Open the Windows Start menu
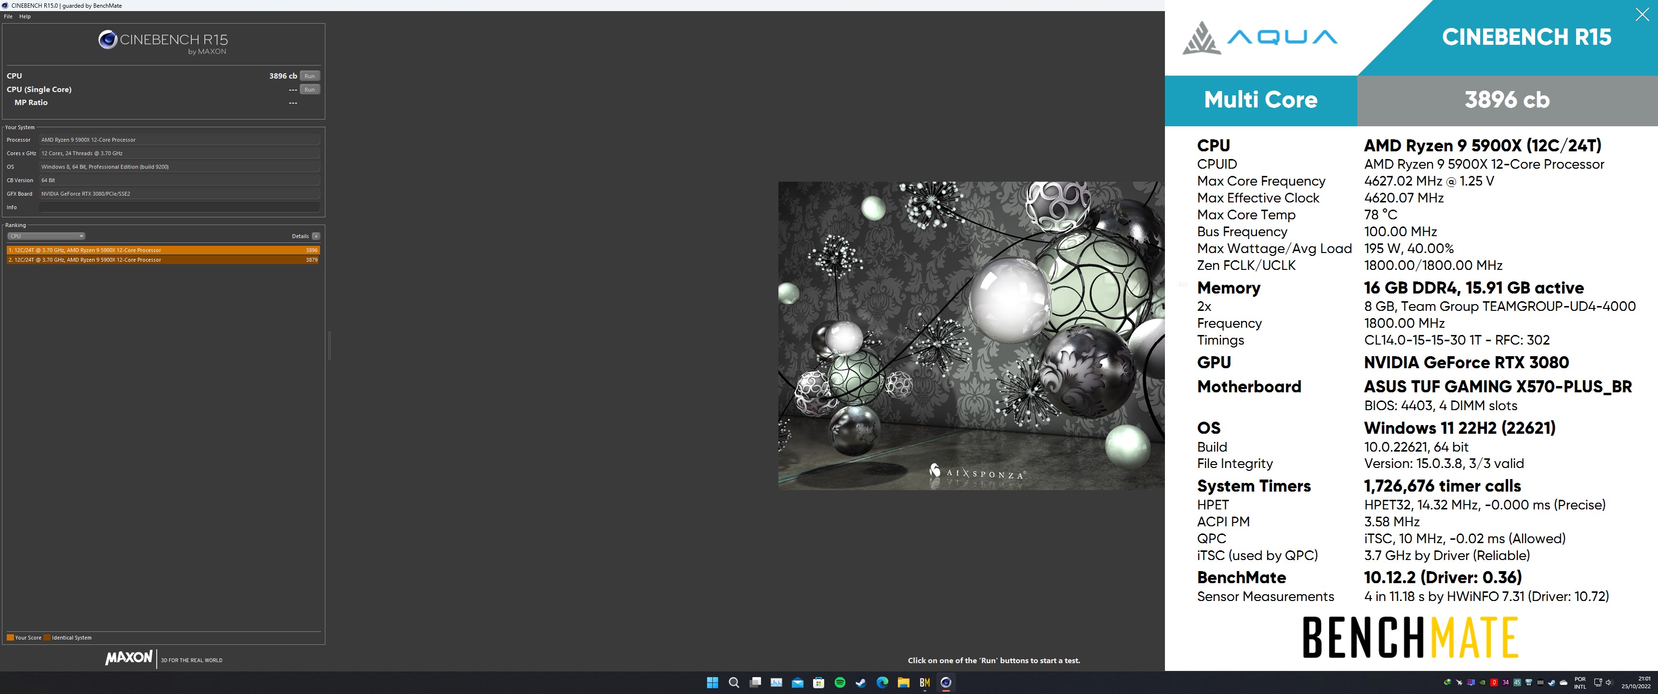The image size is (1658, 694). (x=712, y=683)
